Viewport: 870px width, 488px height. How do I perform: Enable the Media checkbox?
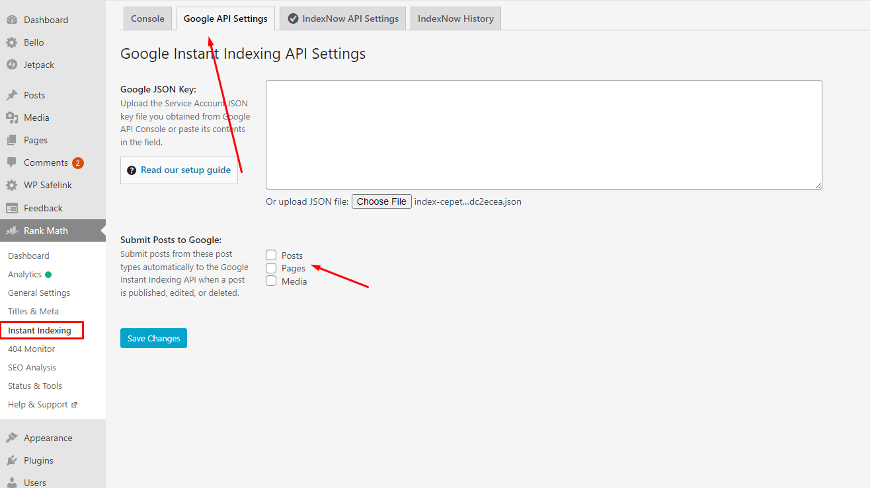(x=271, y=281)
